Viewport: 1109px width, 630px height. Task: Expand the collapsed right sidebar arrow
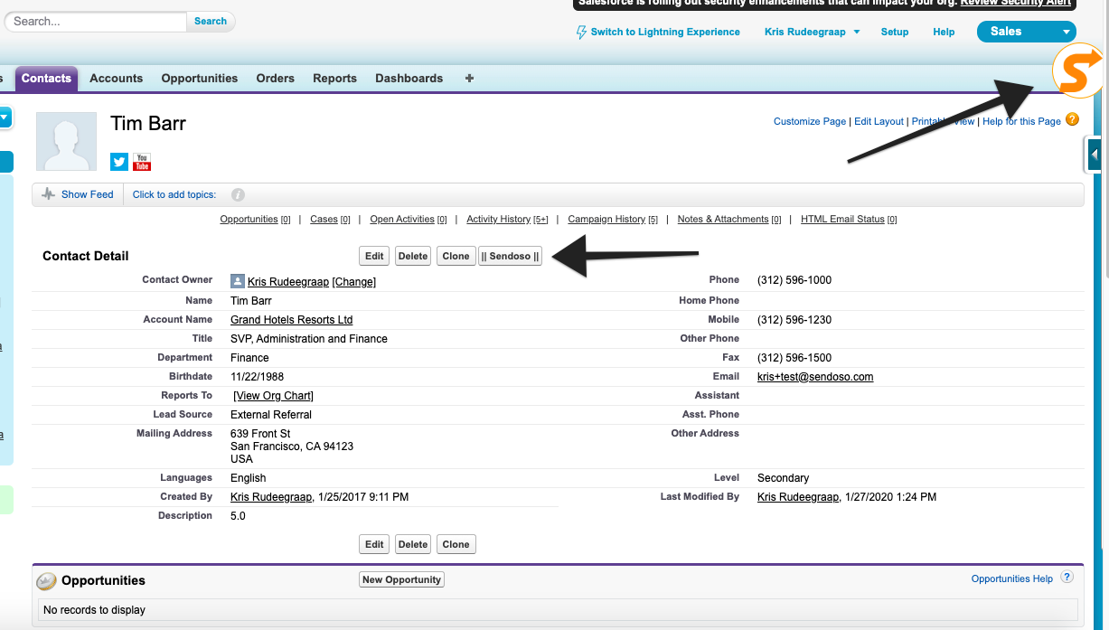coord(1094,155)
